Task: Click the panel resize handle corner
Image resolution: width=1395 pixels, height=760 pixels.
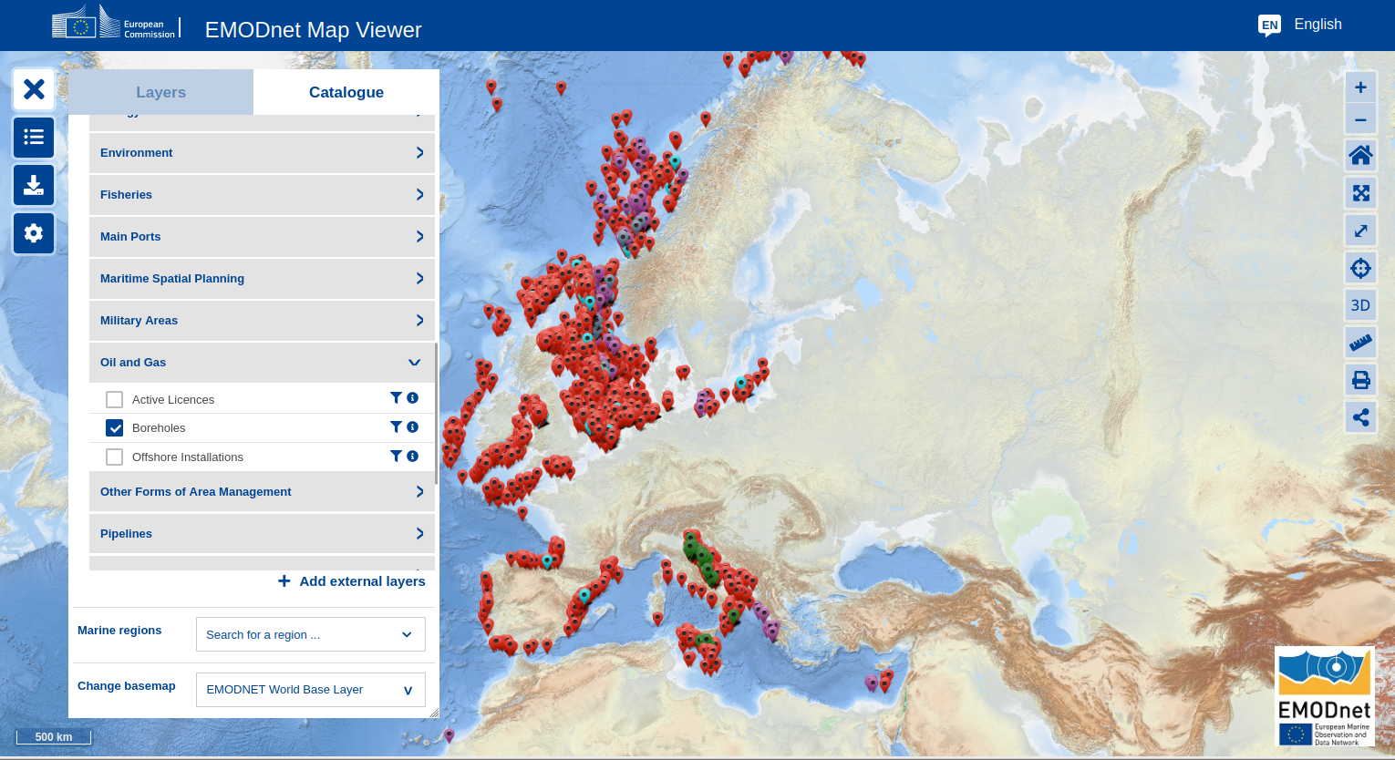Action: pos(434,713)
